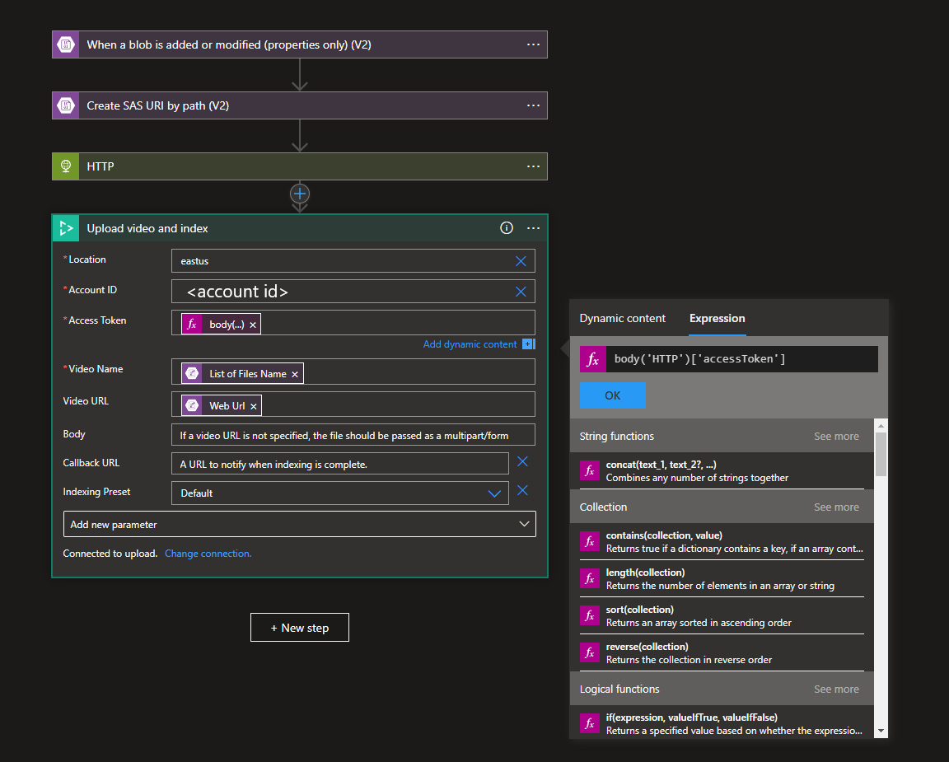Insert a step using the plus circle below HTTP
Screen dimensions: 949x762
pyautogui.click(x=300, y=194)
